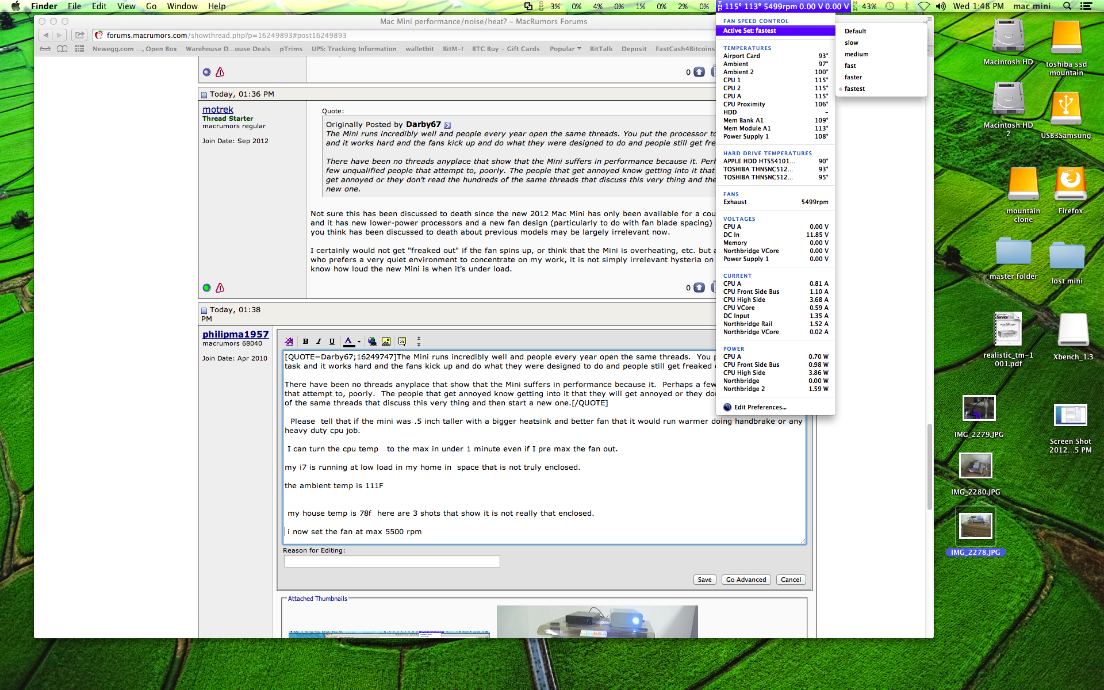The image size is (1104, 690).
Task: Show the Bookmarks book icon
Action: [62, 49]
